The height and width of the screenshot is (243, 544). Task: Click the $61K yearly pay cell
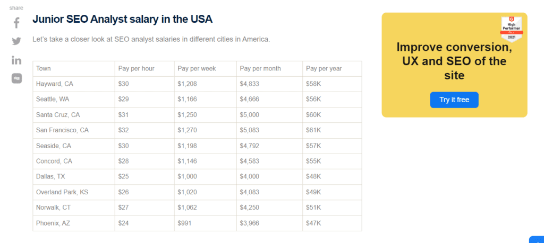pyautogui.click(x=314, y=130)
